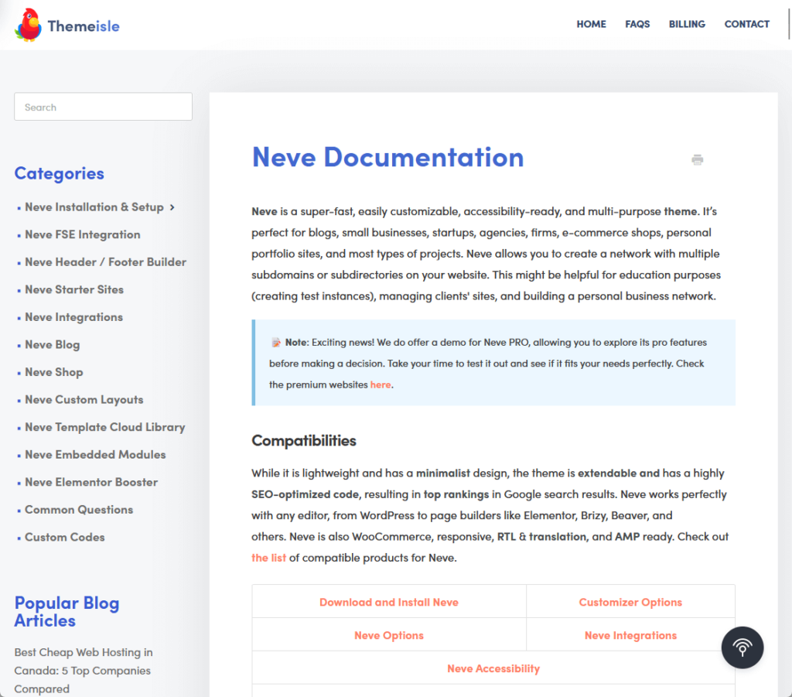Viewport: 792px width, 697px height.
Task: Go to the FAQS menu item
Action: click(637, 24)
